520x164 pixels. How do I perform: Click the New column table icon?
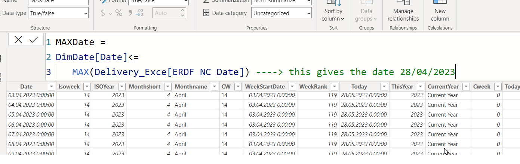click(x=440, y=2)
